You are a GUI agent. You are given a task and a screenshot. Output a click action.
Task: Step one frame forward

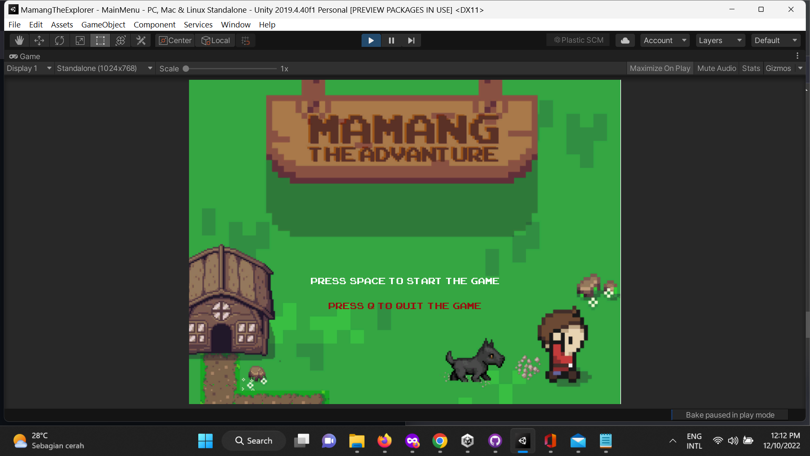point(411,41)
